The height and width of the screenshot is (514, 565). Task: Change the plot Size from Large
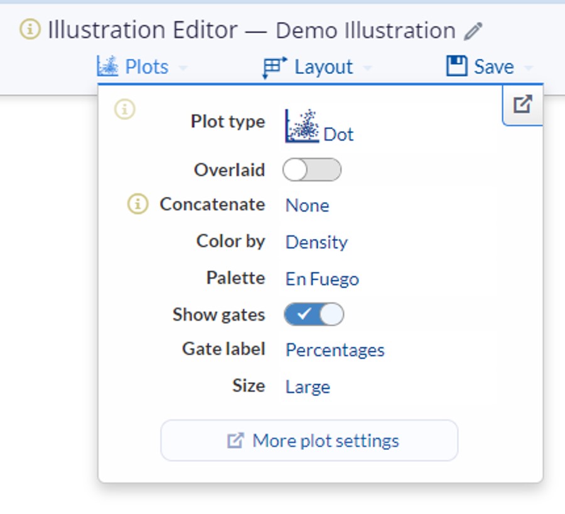308,387
